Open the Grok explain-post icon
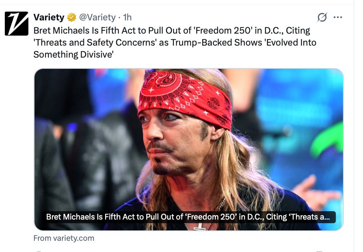Screen dimensions: 363x252 click(322, 17)
